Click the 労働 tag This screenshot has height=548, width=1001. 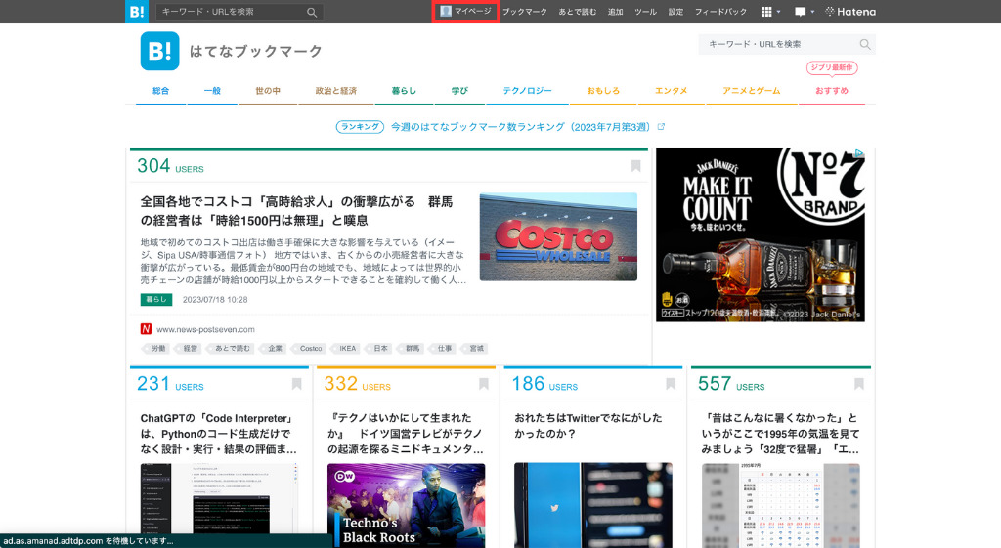click(156, 349)
